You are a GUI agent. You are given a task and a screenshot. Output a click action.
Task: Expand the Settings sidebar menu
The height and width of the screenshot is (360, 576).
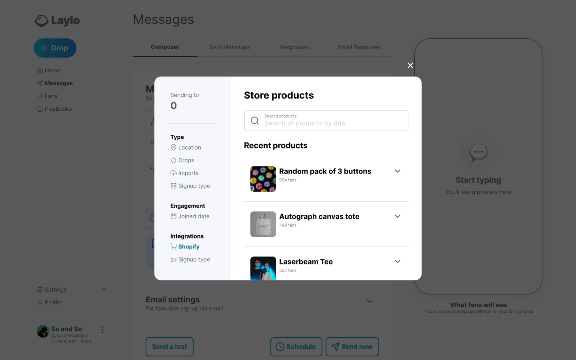tap(104, 290)
